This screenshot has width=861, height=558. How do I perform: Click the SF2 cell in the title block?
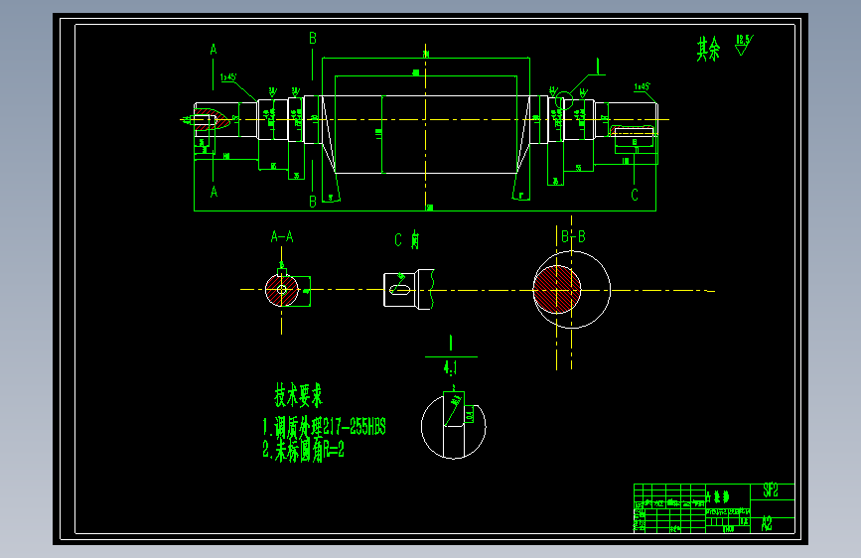pyautogui.click(x=771, y=490)
